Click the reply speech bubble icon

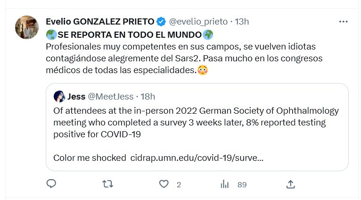click(52, 184)
